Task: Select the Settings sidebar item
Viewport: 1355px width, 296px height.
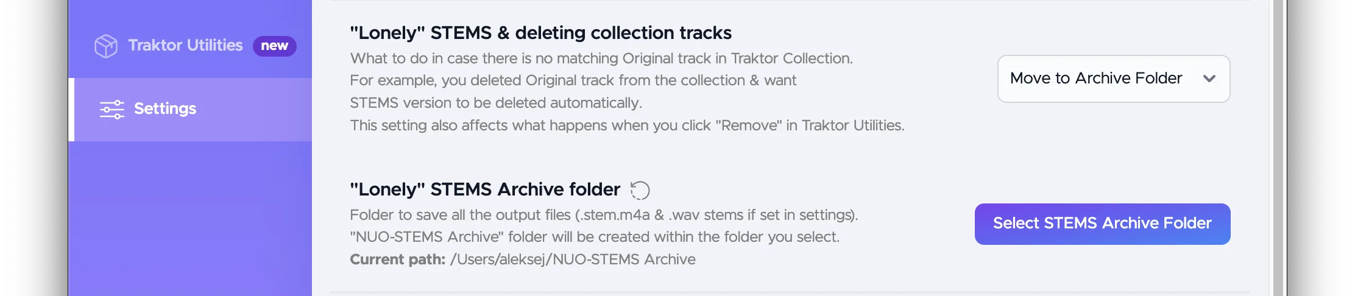Action: [190, 110]
